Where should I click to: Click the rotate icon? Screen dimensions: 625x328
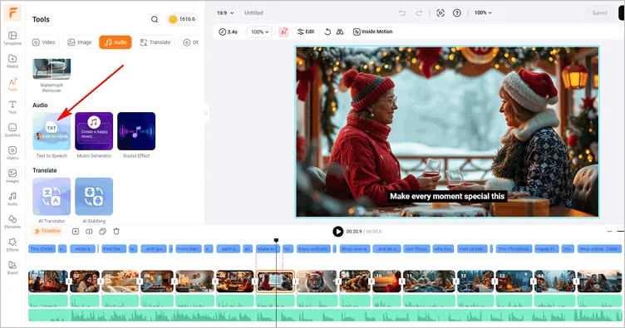pyautogui.click(x=327, y=32)
